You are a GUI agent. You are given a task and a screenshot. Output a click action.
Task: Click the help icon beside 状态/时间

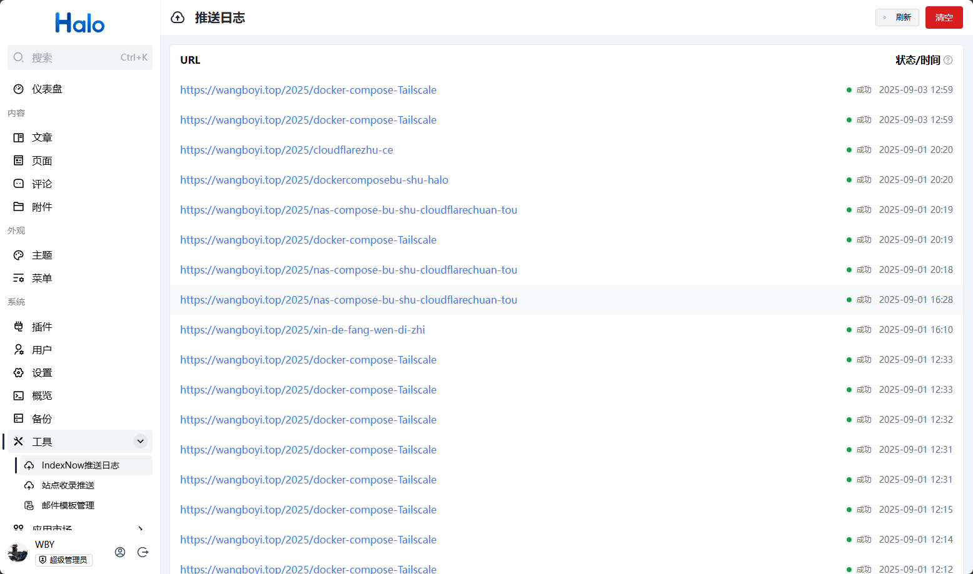[948, 60]
